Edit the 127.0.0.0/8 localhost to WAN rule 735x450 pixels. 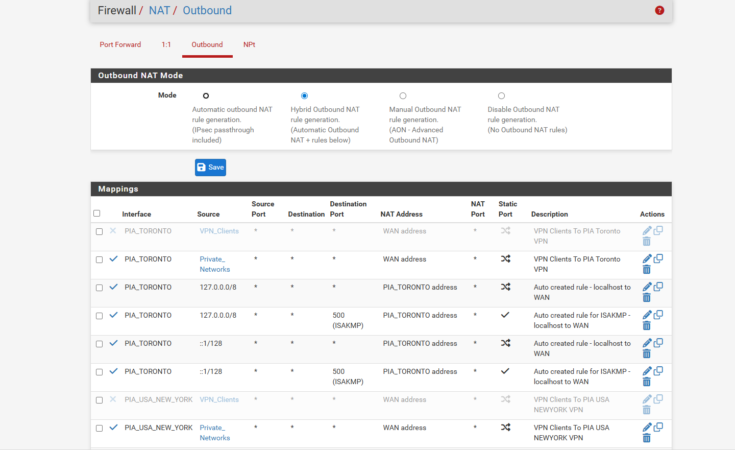pos(647,287)
